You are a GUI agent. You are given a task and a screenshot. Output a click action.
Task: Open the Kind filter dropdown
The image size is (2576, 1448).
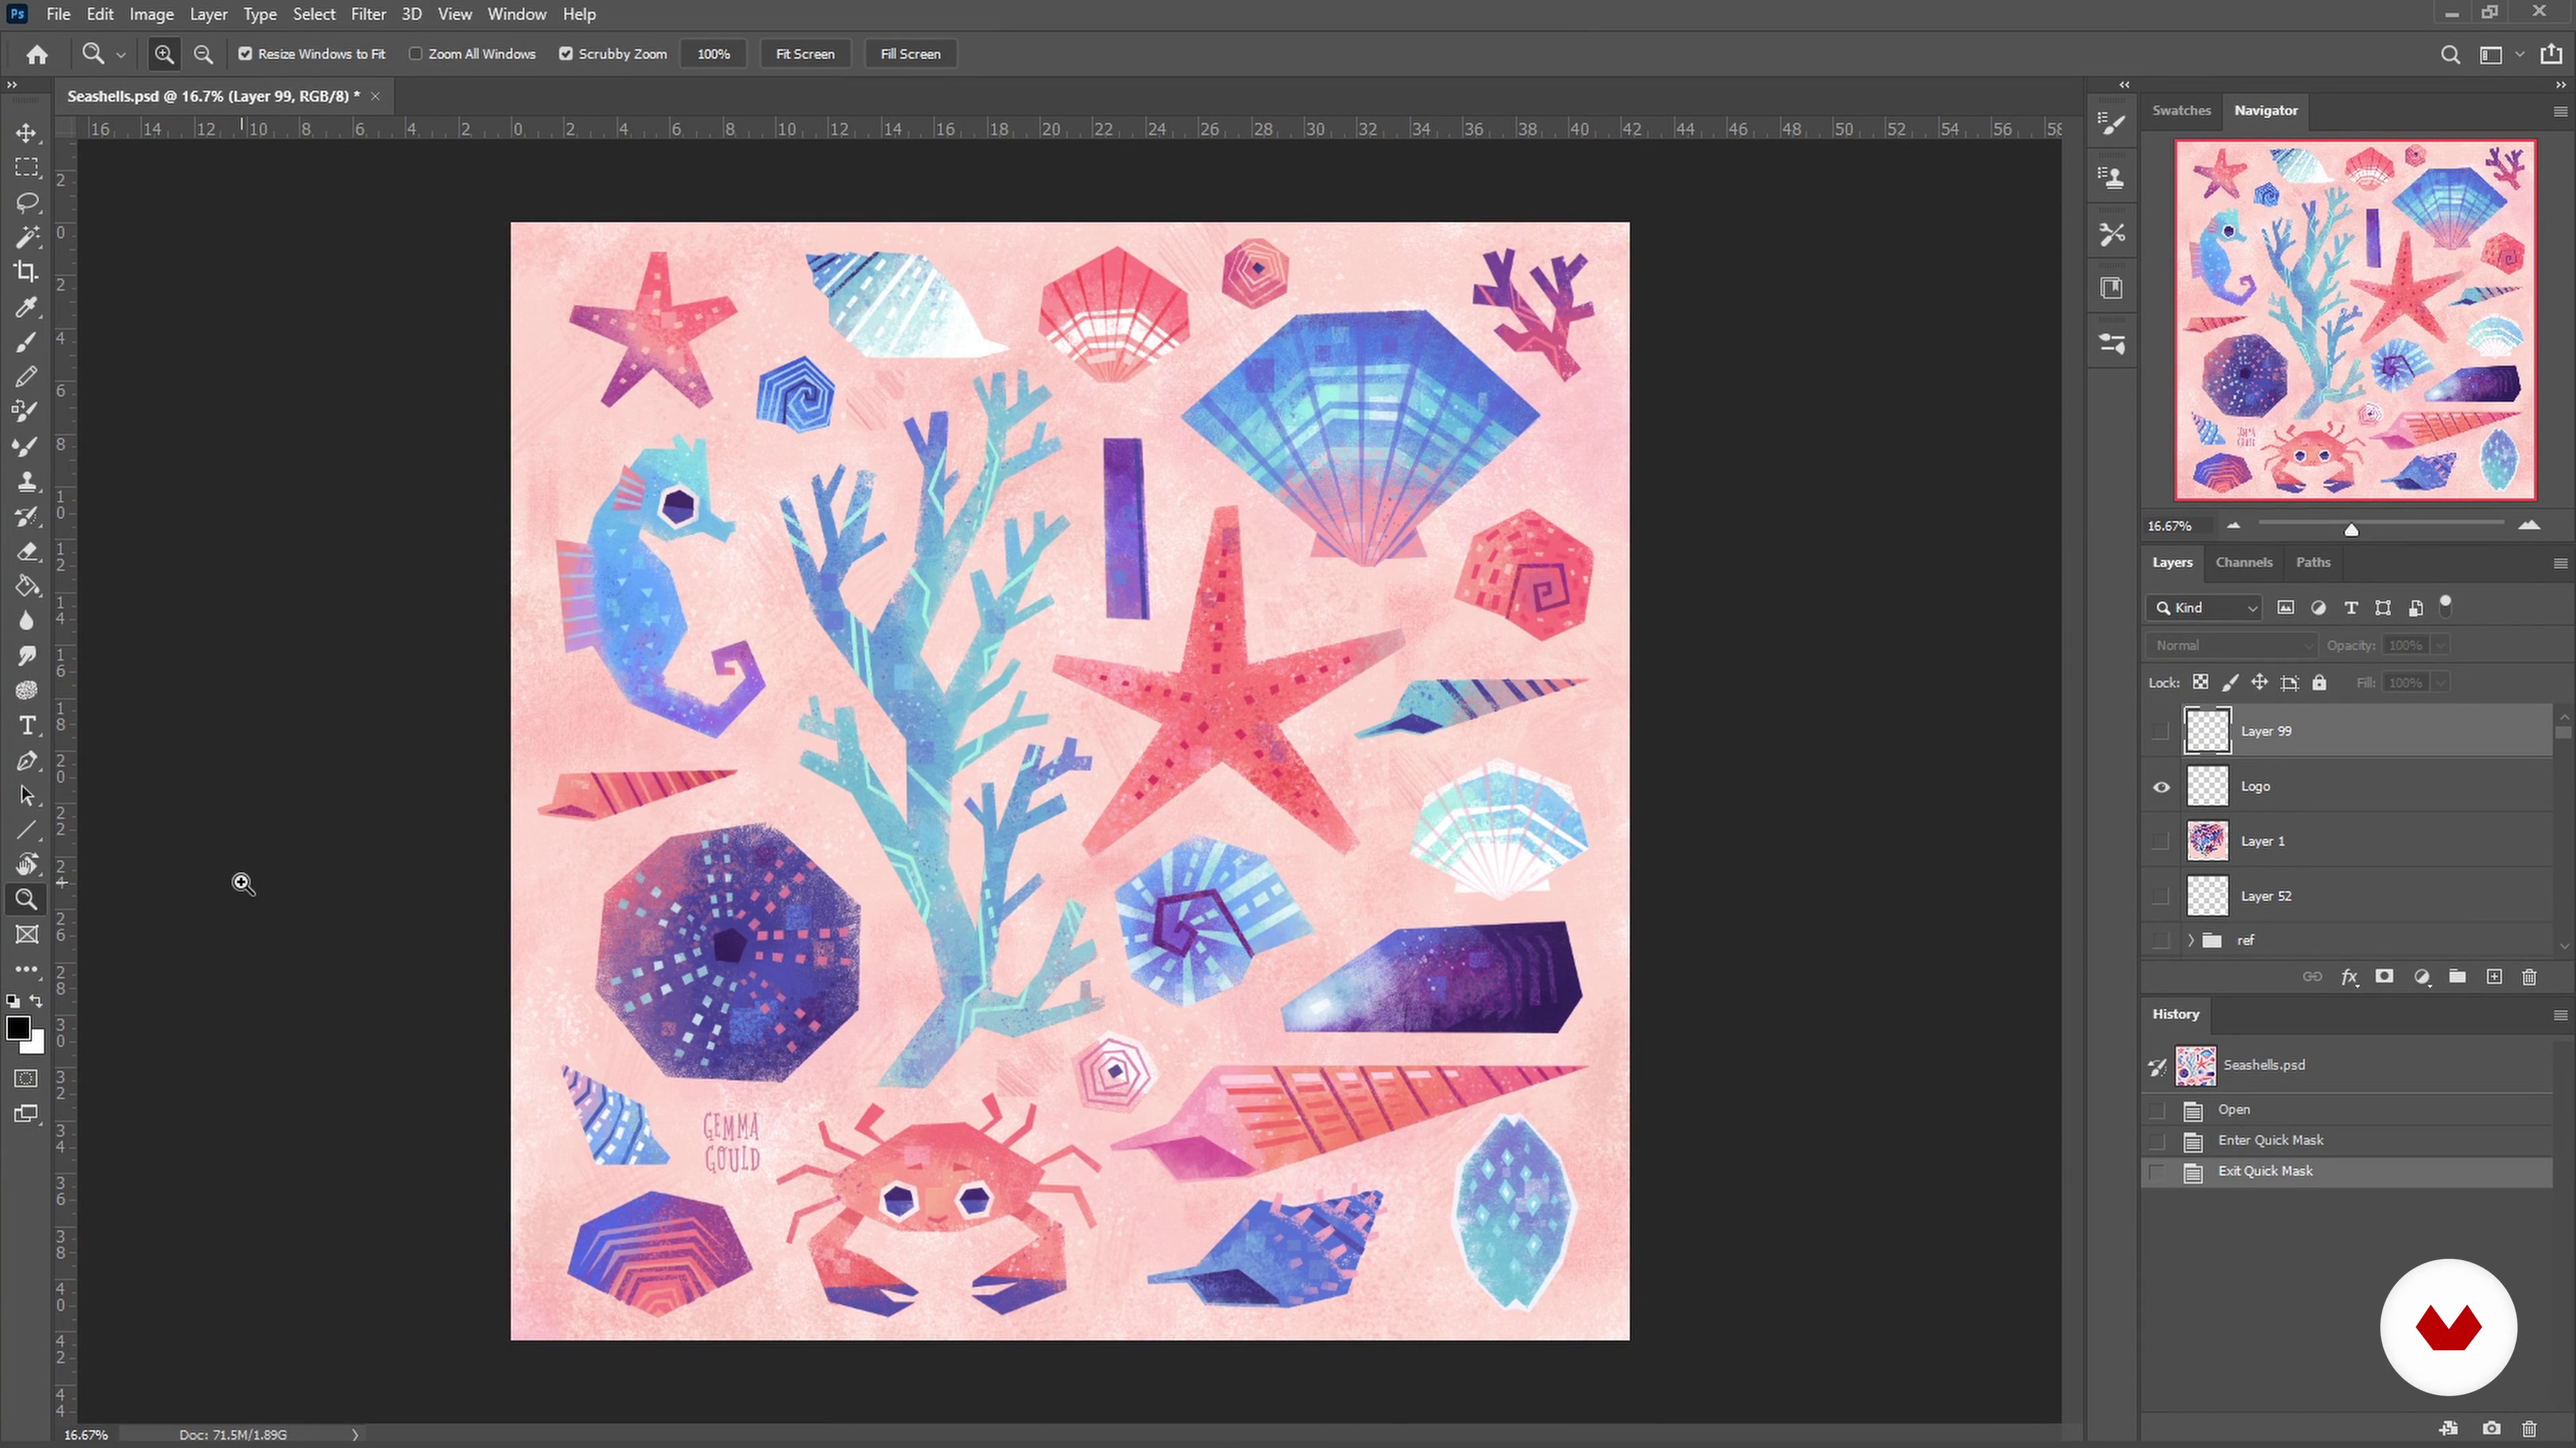pos(2205,607)
